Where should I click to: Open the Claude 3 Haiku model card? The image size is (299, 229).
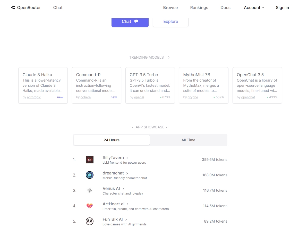[x=43, y=85]
